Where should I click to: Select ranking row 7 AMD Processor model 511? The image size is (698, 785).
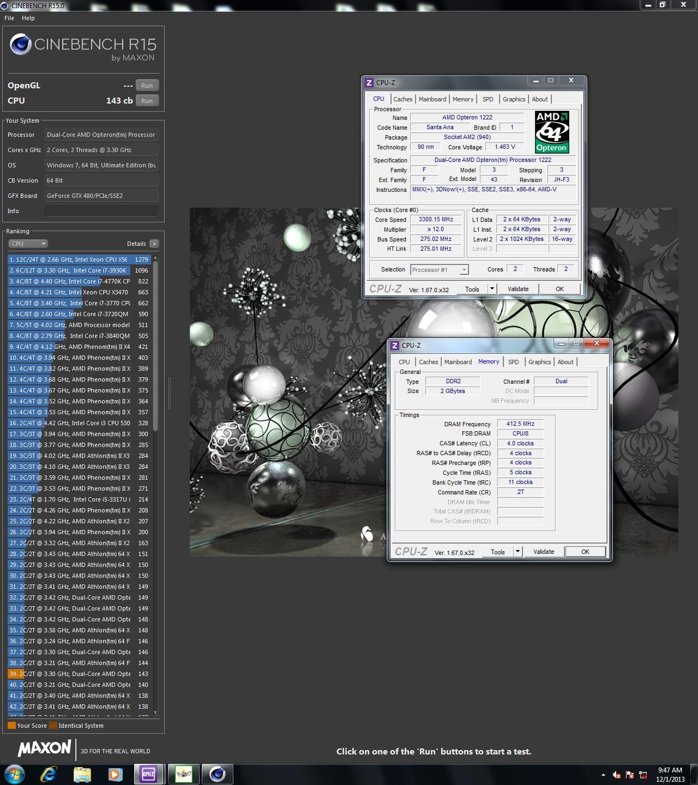point(79,325)
